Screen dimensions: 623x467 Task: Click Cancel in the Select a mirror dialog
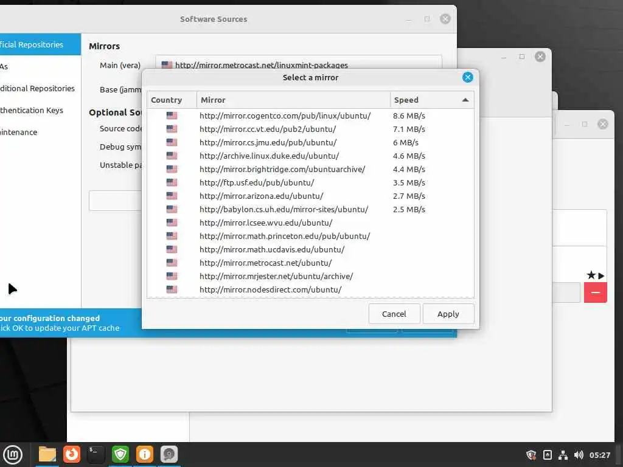(394, 314)
